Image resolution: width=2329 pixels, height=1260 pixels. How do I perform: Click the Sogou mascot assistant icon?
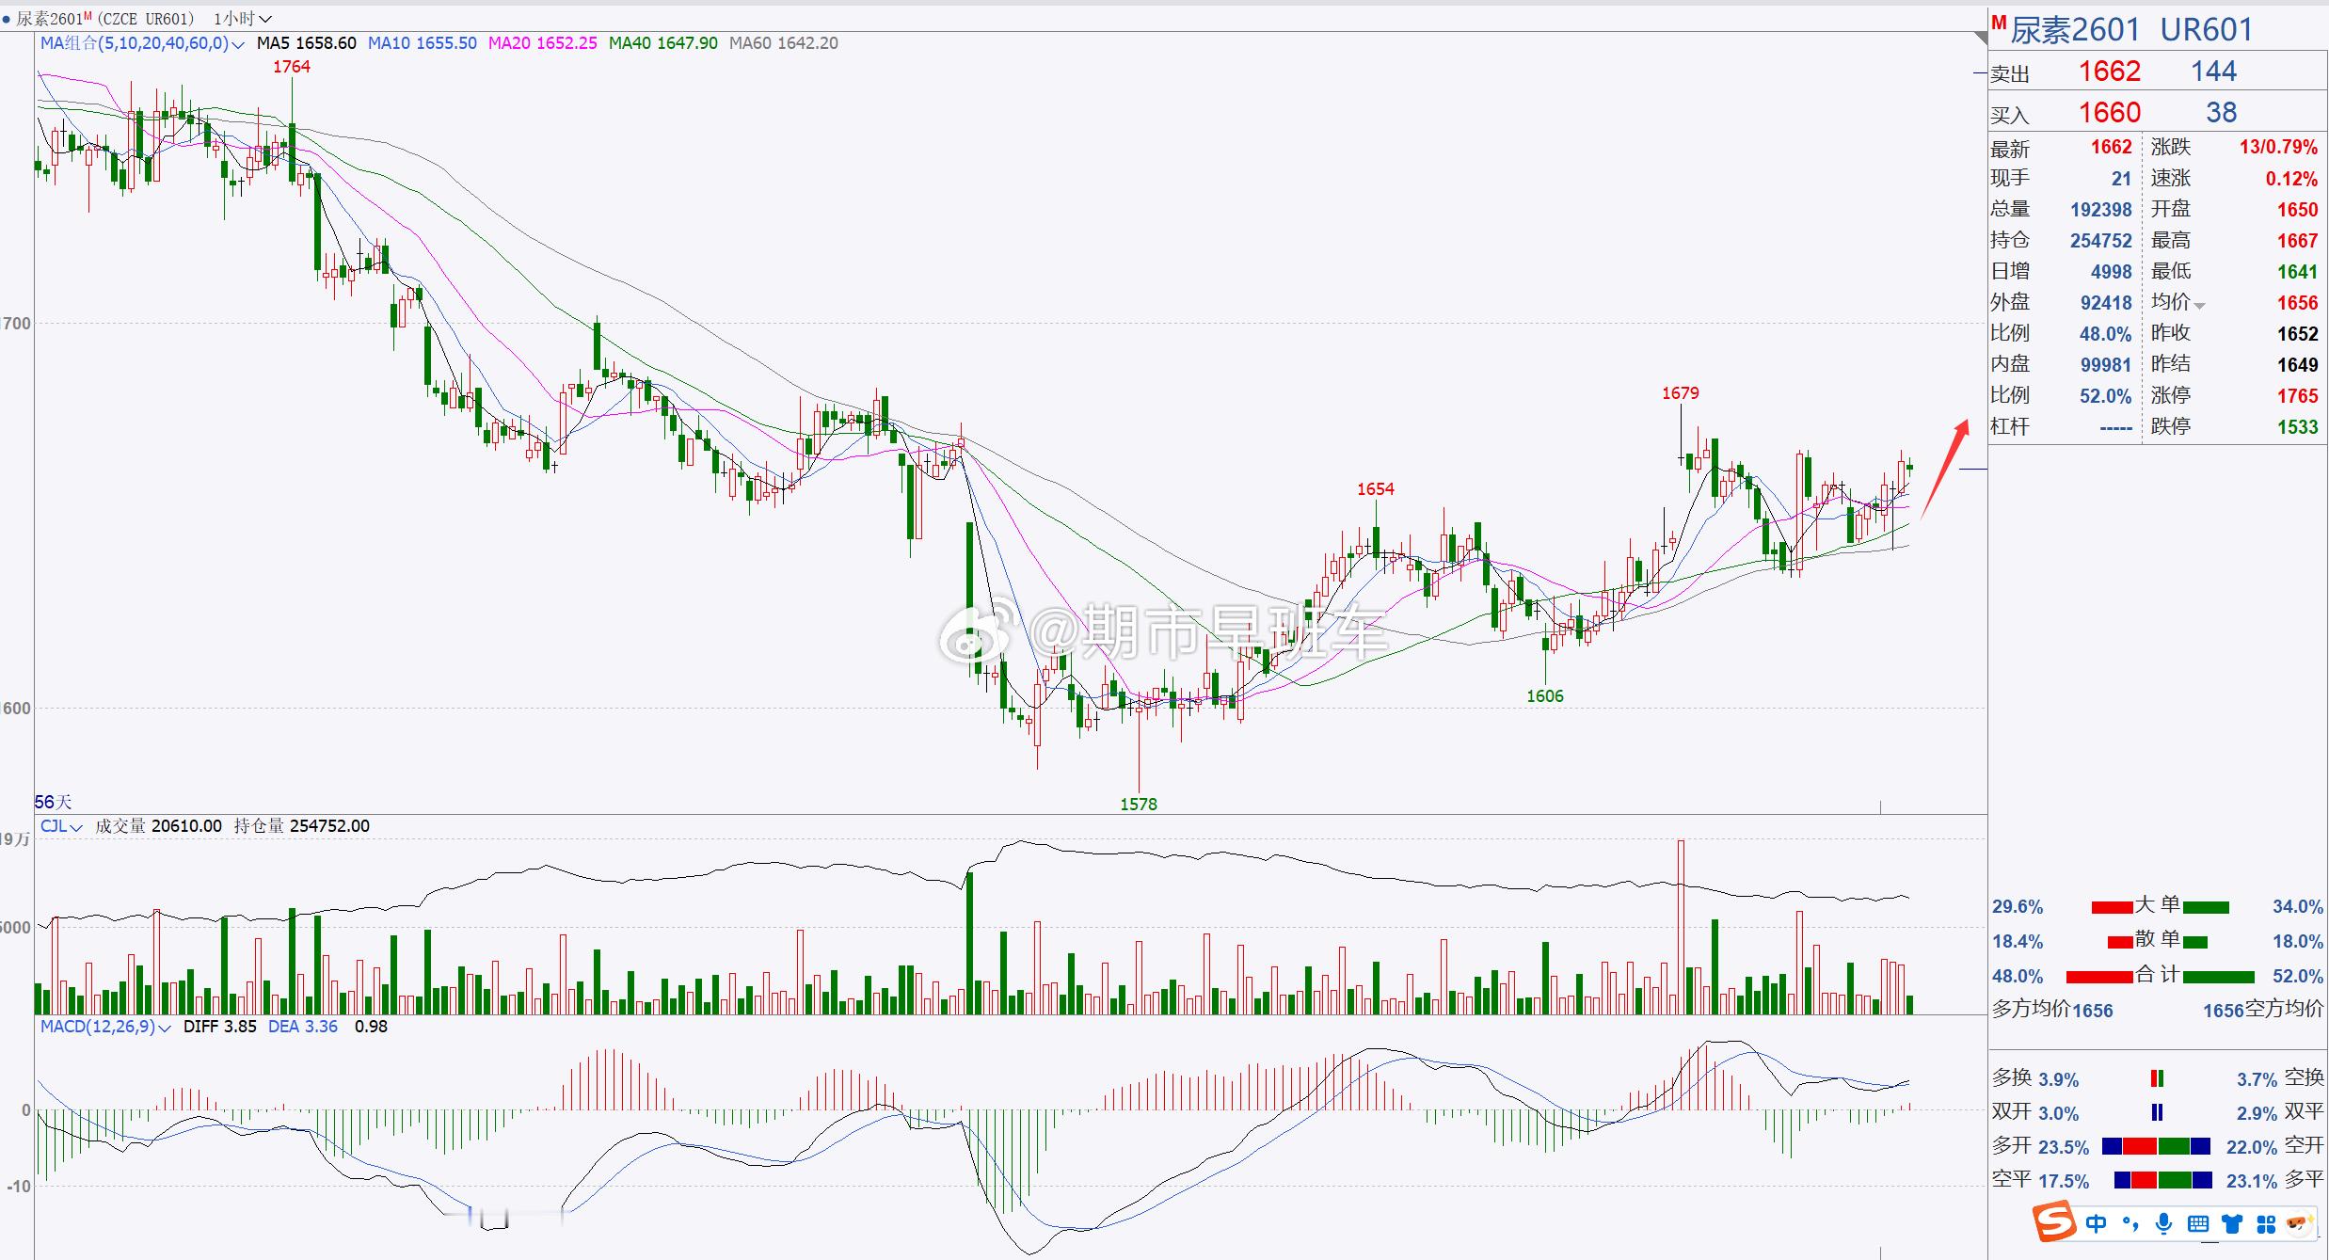pos(2300,1223)
